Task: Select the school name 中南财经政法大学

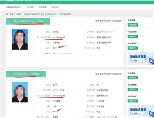Action: tap(104, 37)
